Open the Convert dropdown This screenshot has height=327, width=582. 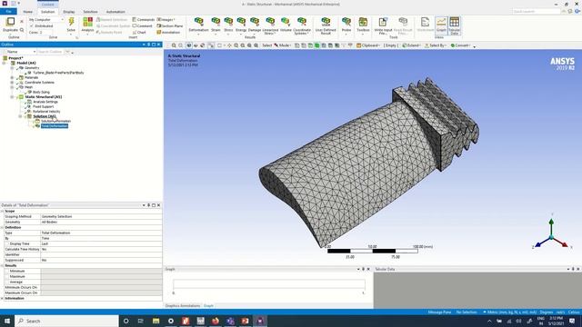click(460, 45)
